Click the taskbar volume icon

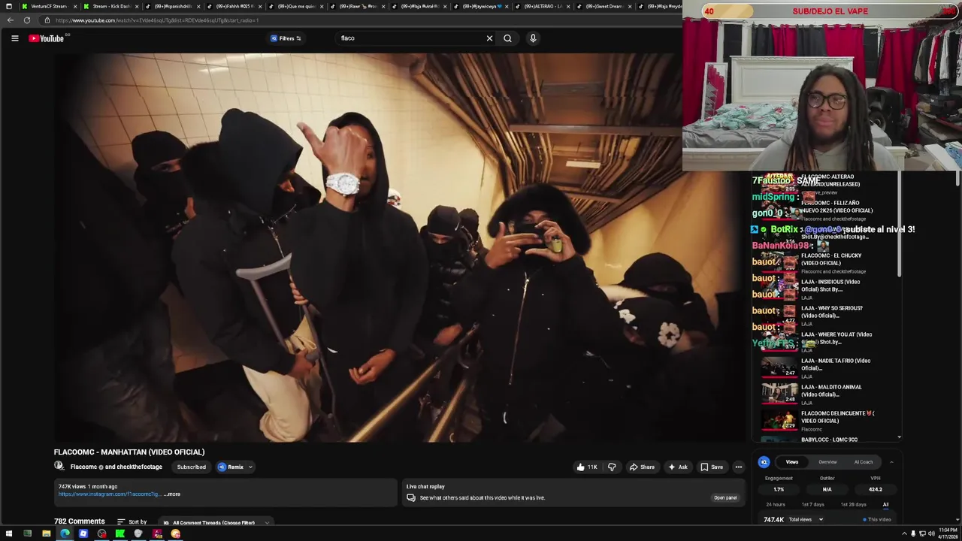point(931,533)
